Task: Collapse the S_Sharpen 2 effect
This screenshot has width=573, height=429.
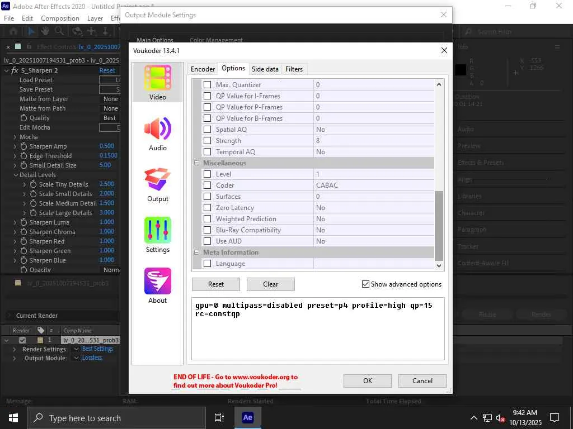Action: [x=6, y=70]
